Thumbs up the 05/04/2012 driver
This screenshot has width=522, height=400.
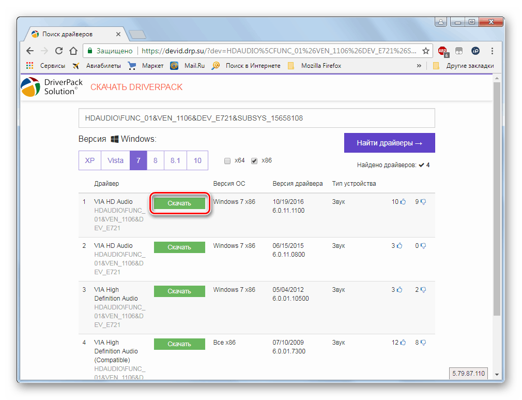click(400, 290)
